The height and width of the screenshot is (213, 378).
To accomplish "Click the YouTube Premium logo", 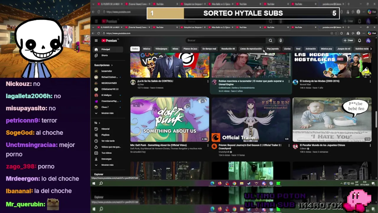I will pos(109,41).
